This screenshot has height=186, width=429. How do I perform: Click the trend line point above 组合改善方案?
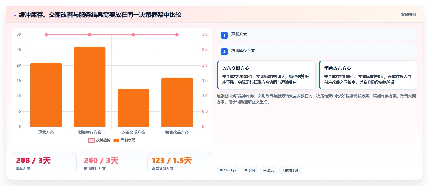click(x=177, y=35)
